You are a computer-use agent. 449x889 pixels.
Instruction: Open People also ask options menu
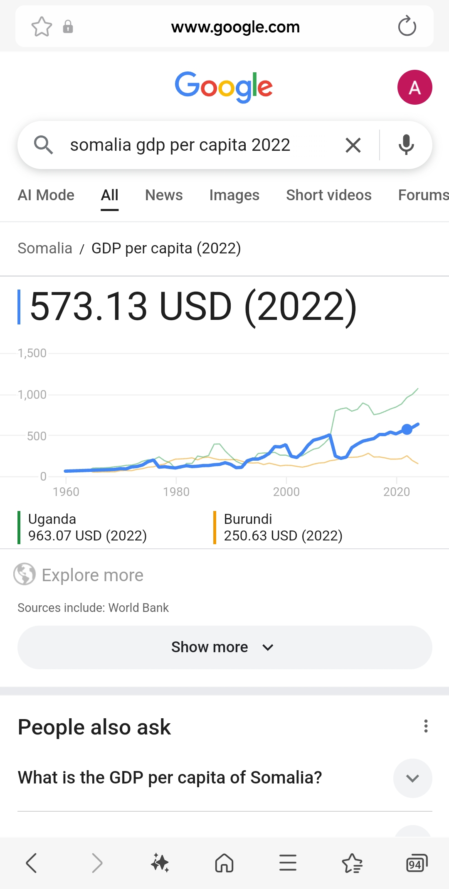click(x=426, y=726)
